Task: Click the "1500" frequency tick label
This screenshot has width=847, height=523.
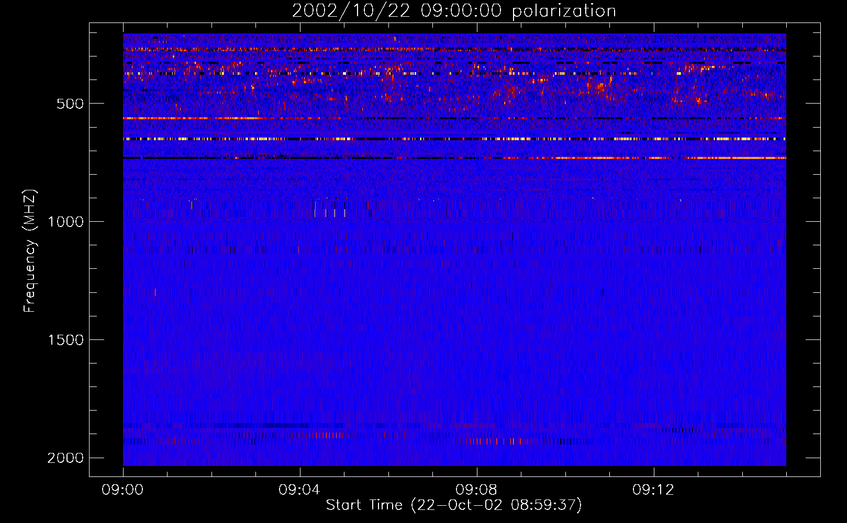Action: [65, 340]
